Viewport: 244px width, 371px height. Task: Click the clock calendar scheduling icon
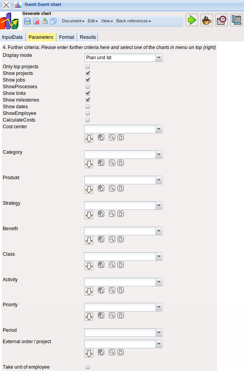click(x=222, y=20)
